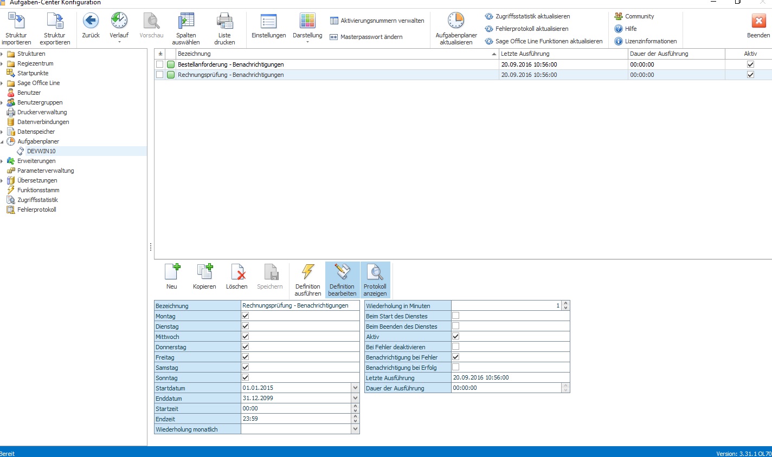Click the Kopieren task icon
The width and height of the screenshot is (772, 457).
point(204,272)
